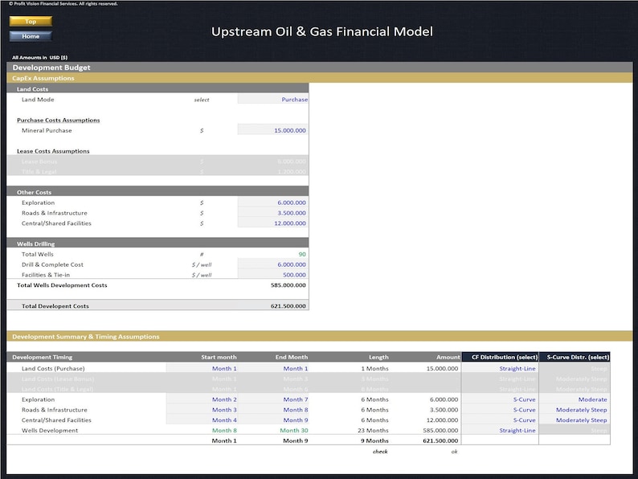Image resolution: width=638 pixels, height=479 pixels.
Task: Click the End Month column header
Action: click(x=292, y=357)
